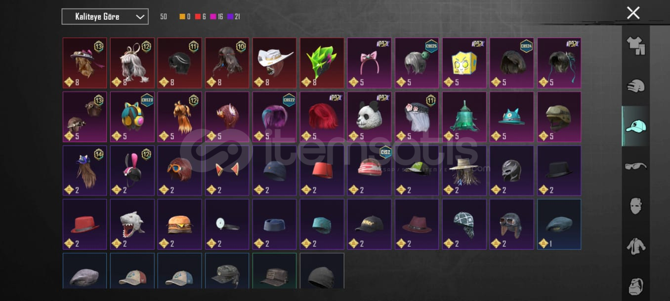This screenshot has height=301, width=670.
Task: Select the green spiky hair item
Action: point(322,63)
